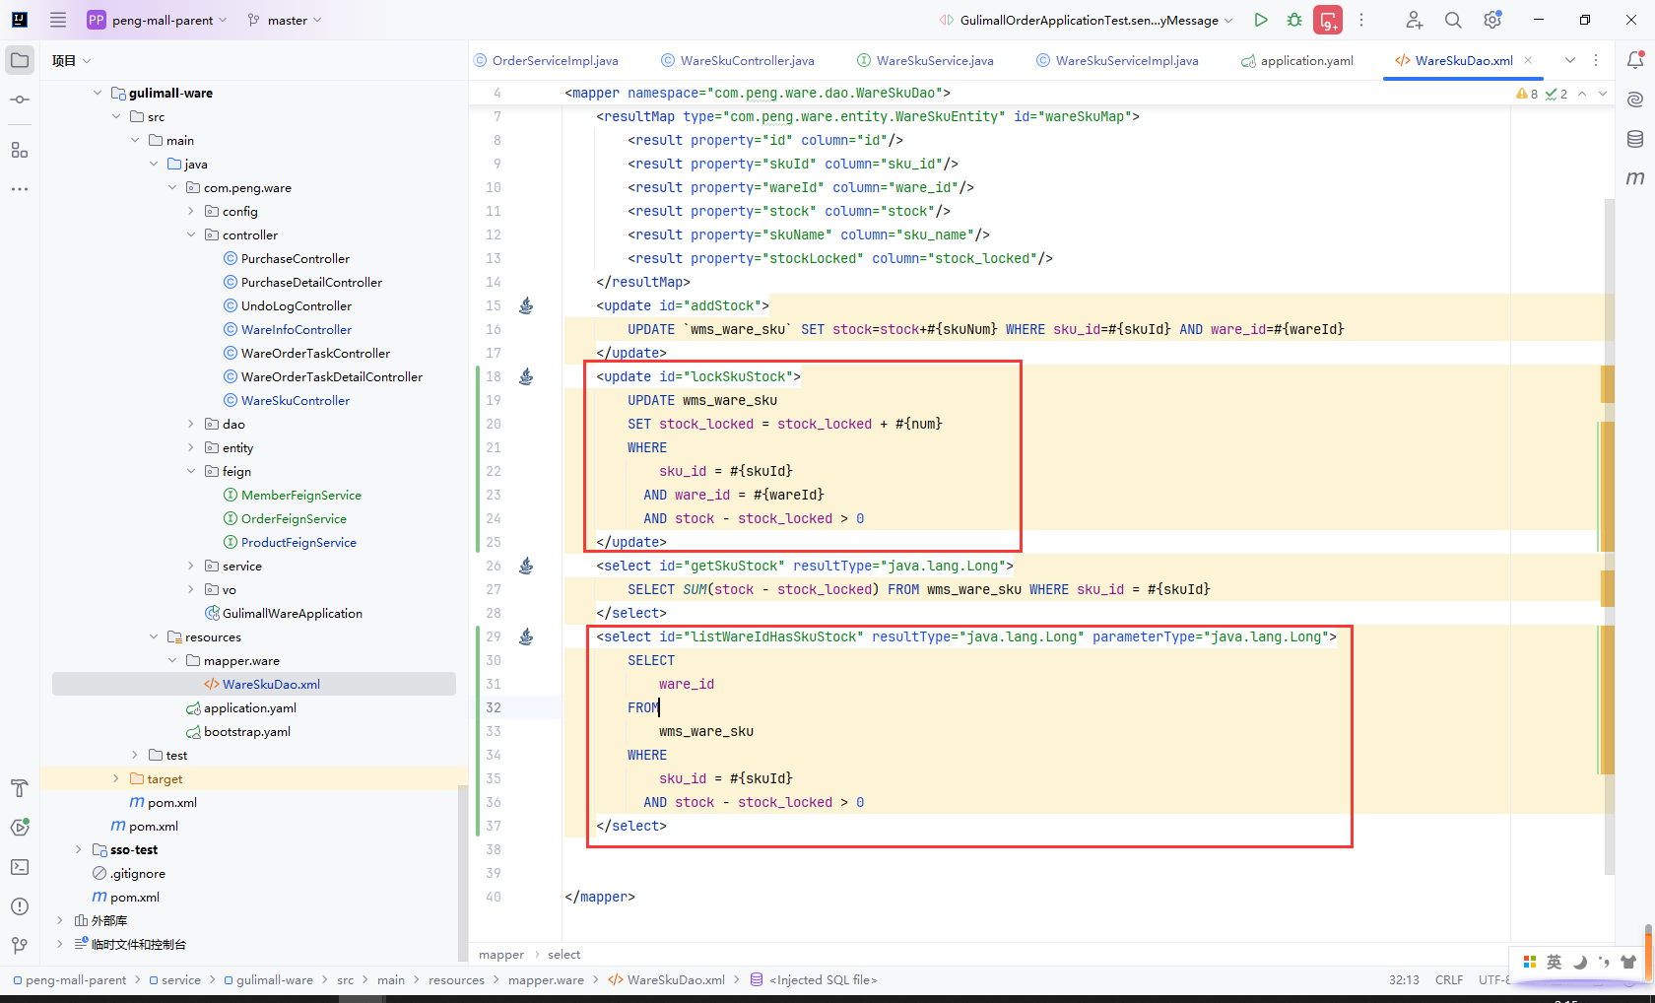Open the AI assistant spiral icon
This screenshot has height=1003, width=1655.
pyautogui.click(x=1635, y=100)
